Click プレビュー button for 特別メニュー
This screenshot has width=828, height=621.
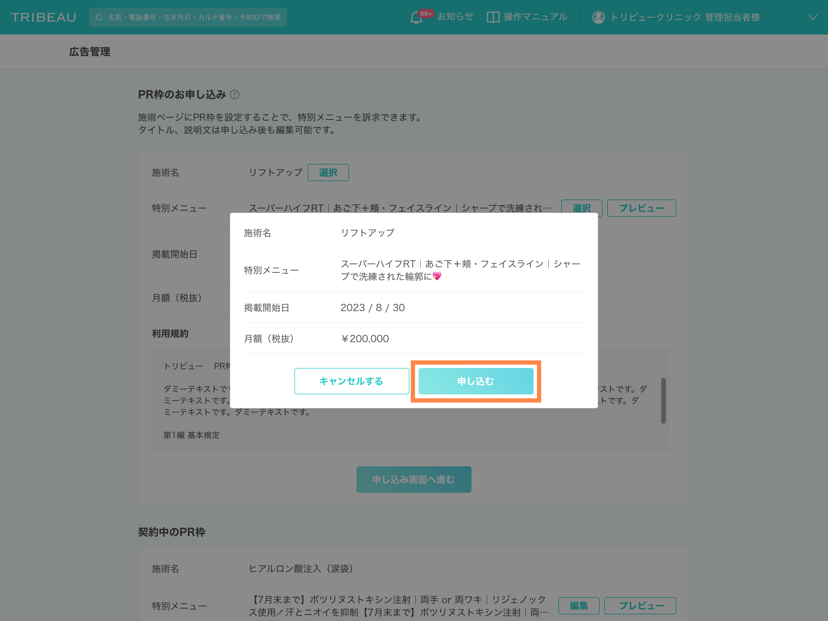(x=641, y=208)
